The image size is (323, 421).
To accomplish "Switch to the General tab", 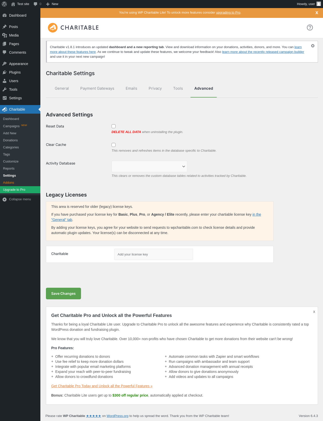I will point(62,88).
